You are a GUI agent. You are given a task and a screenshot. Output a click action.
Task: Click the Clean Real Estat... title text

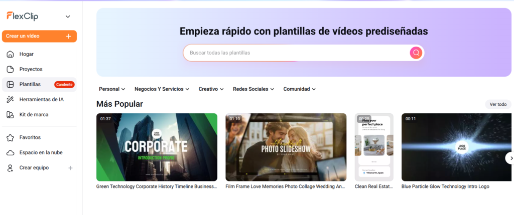click(x=374, y=186)
